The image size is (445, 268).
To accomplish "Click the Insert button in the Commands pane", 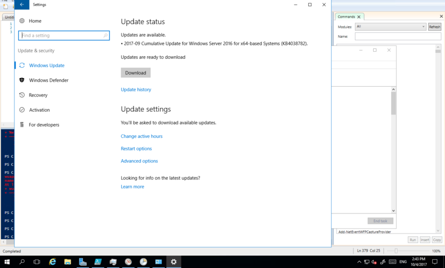I will pos(425,240).
